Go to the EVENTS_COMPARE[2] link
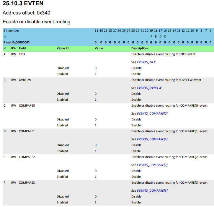 pos(152,165)
